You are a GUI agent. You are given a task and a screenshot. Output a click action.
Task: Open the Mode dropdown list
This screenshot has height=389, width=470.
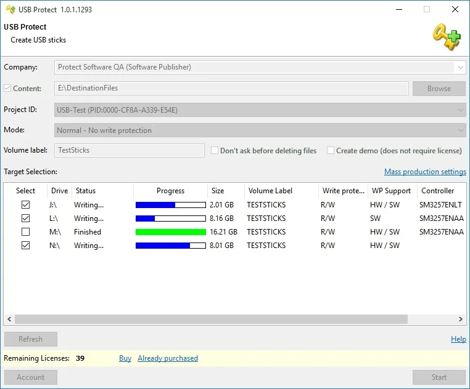(460, 130)
